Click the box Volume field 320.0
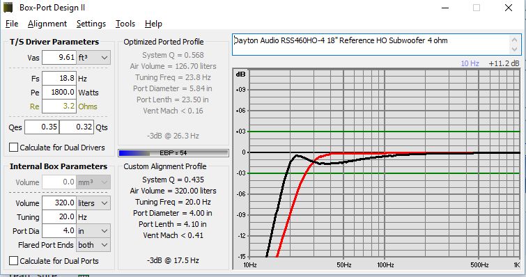The image size is (526, 277). pyautogui.click(x=59, y=203)
